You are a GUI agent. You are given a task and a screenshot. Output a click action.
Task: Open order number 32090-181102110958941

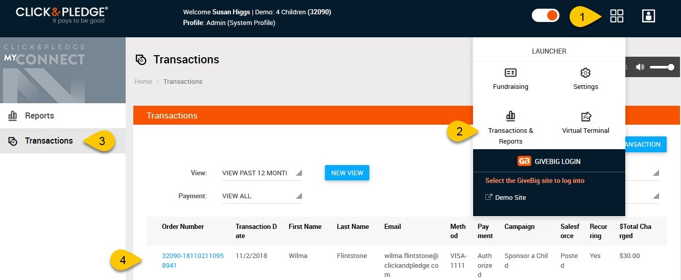193,261
